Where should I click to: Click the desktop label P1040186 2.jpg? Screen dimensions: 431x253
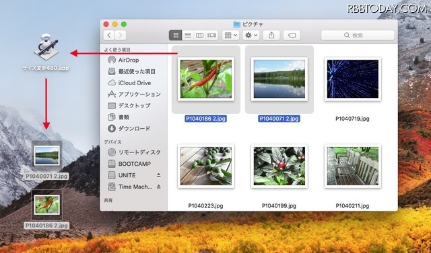pyautogui.click(x=46, y=225)
